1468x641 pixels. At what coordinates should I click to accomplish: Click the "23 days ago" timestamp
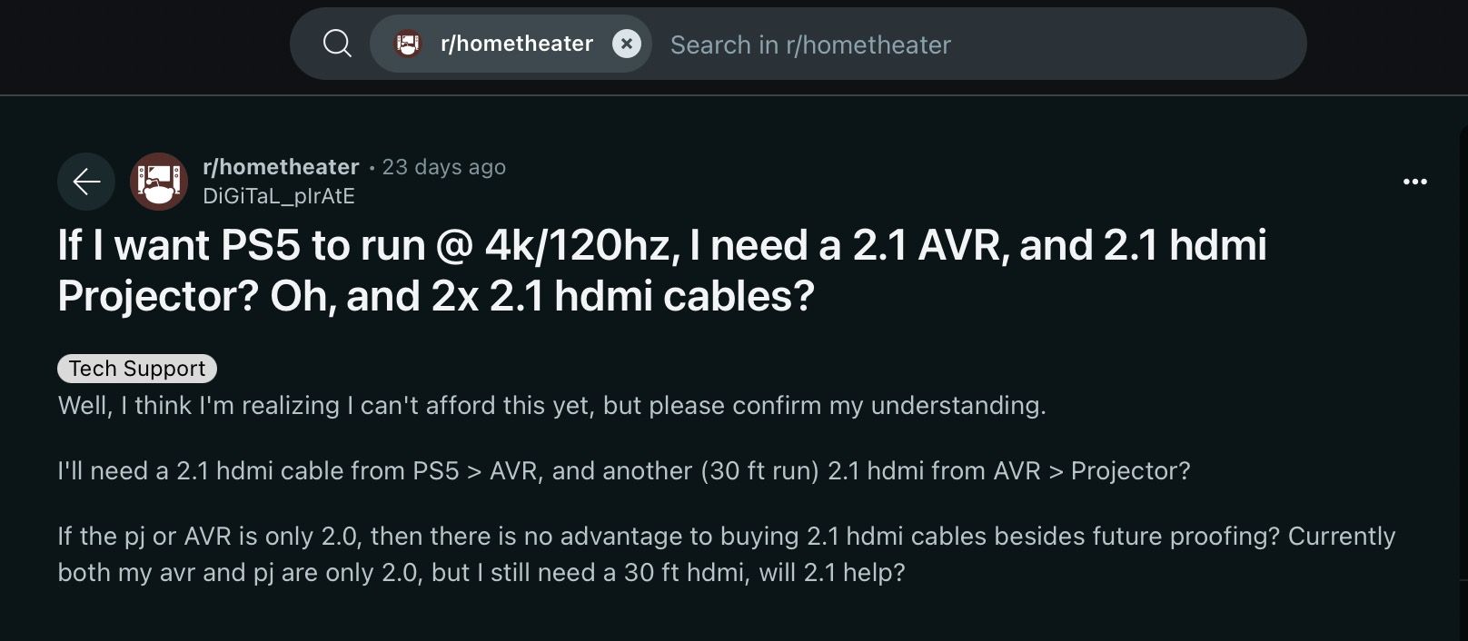(443, 167)
